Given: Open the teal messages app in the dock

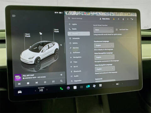Looking at the screenshot, I should tap(88, 86).
